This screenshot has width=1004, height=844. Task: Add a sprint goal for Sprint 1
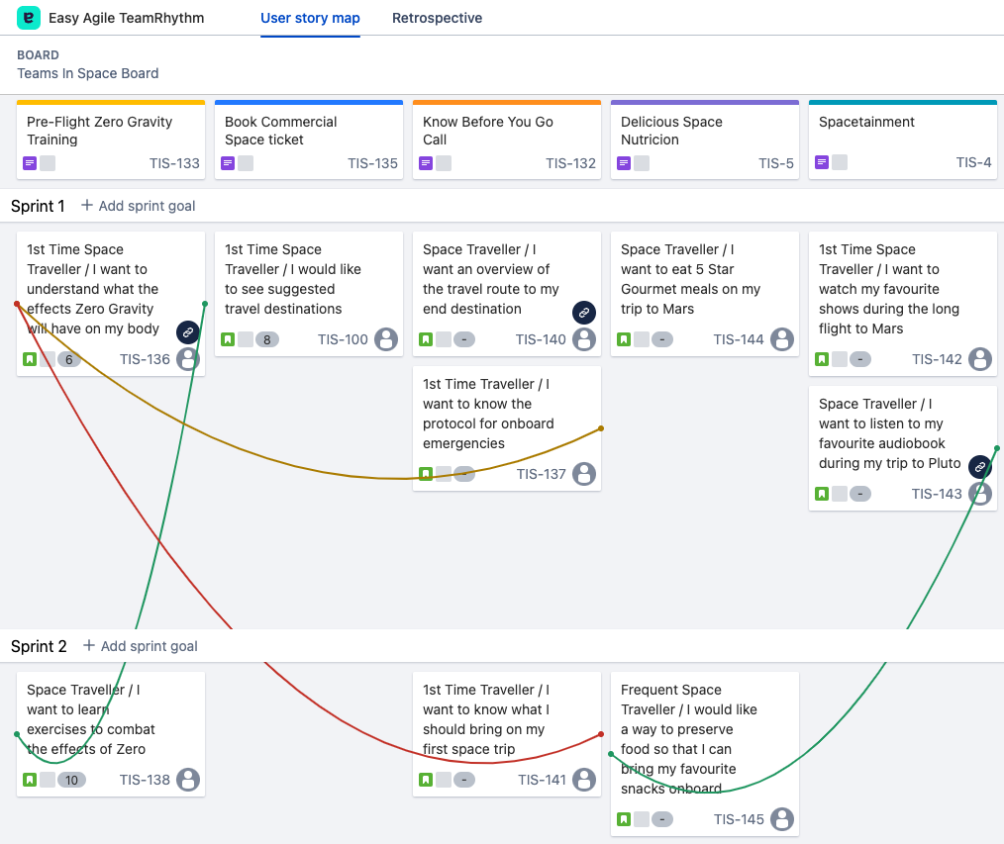(x=139, y=206)
